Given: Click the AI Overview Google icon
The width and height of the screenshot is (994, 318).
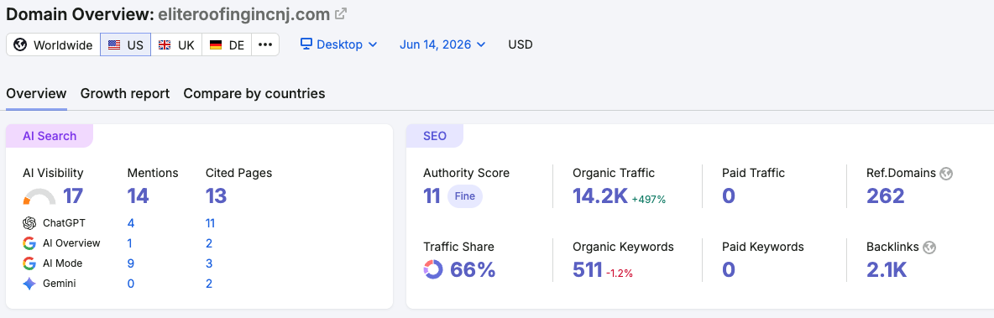Looking at the screenshot, I should click(29, 243).
